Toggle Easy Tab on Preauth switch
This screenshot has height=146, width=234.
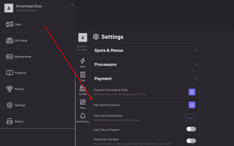click(x=191, y=129)
